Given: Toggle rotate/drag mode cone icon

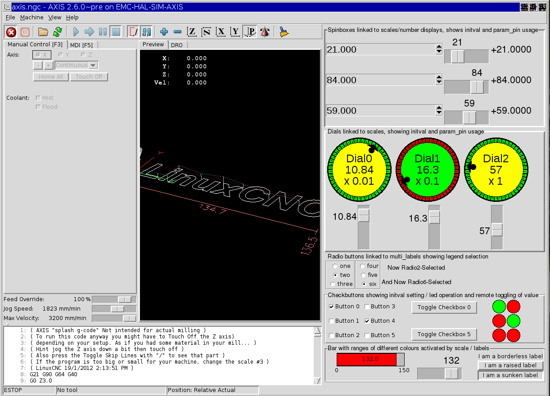Looking at the screenshot, I should (x=265, y=32).
